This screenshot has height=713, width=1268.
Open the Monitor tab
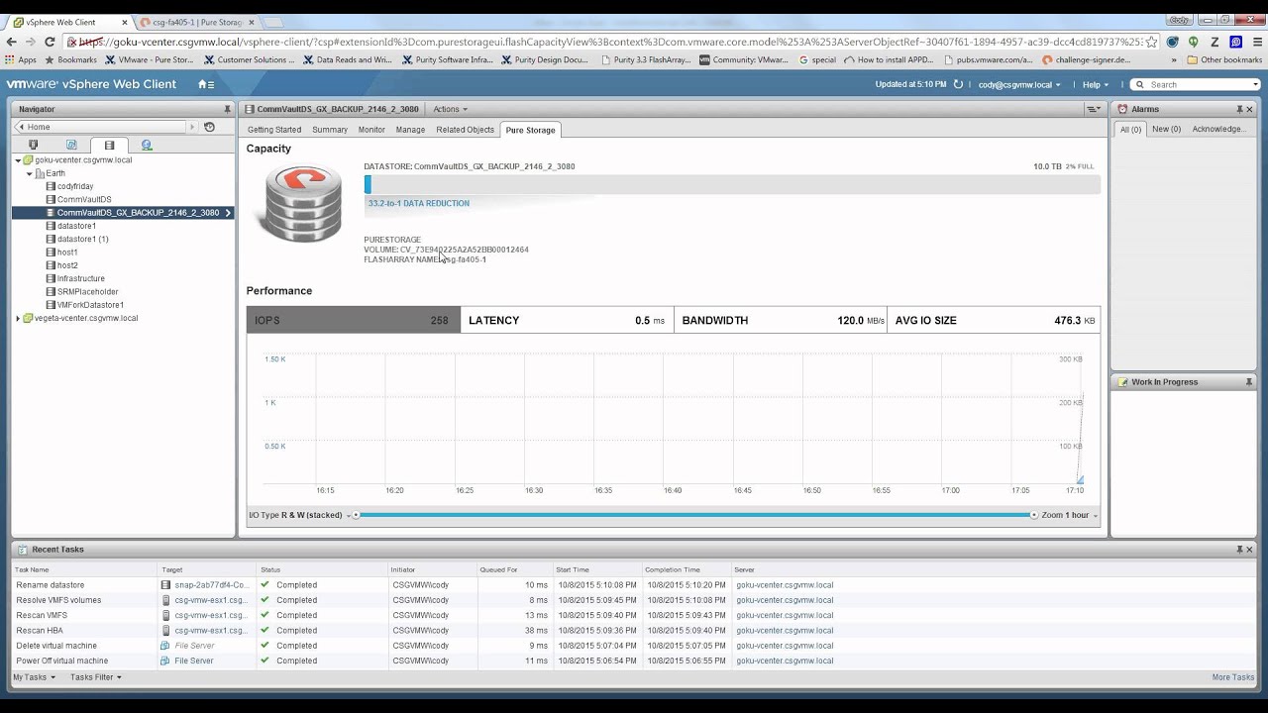(x=371, y=130)
